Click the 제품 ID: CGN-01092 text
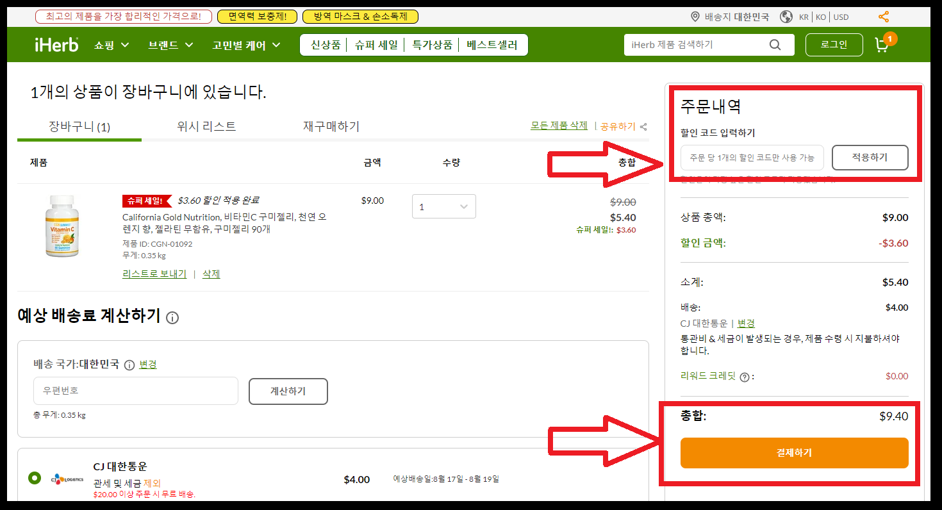 tap(157, 244)
